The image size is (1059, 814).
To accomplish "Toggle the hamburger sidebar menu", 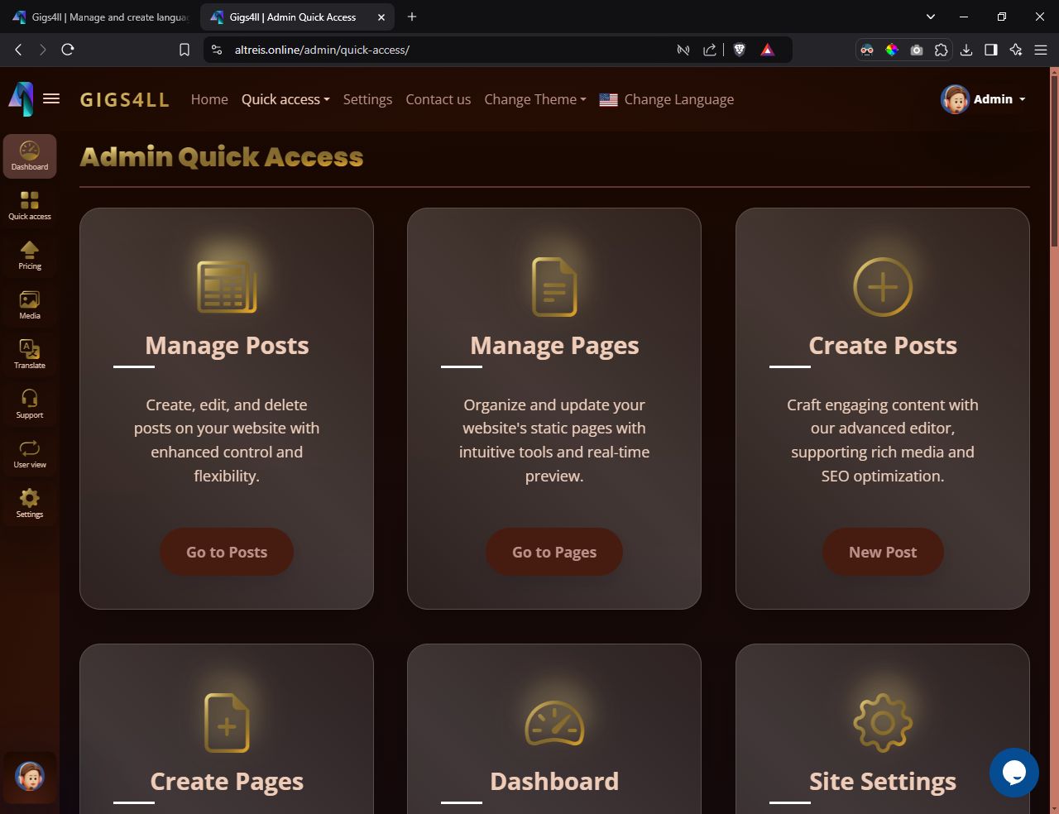I will click(51, 99).
